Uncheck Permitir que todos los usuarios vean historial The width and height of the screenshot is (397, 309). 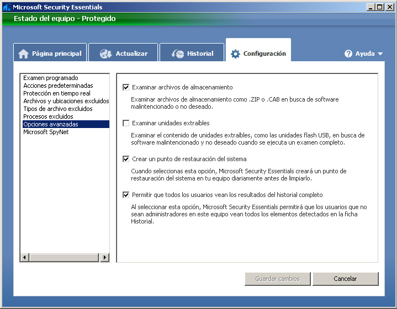point(126,195)
